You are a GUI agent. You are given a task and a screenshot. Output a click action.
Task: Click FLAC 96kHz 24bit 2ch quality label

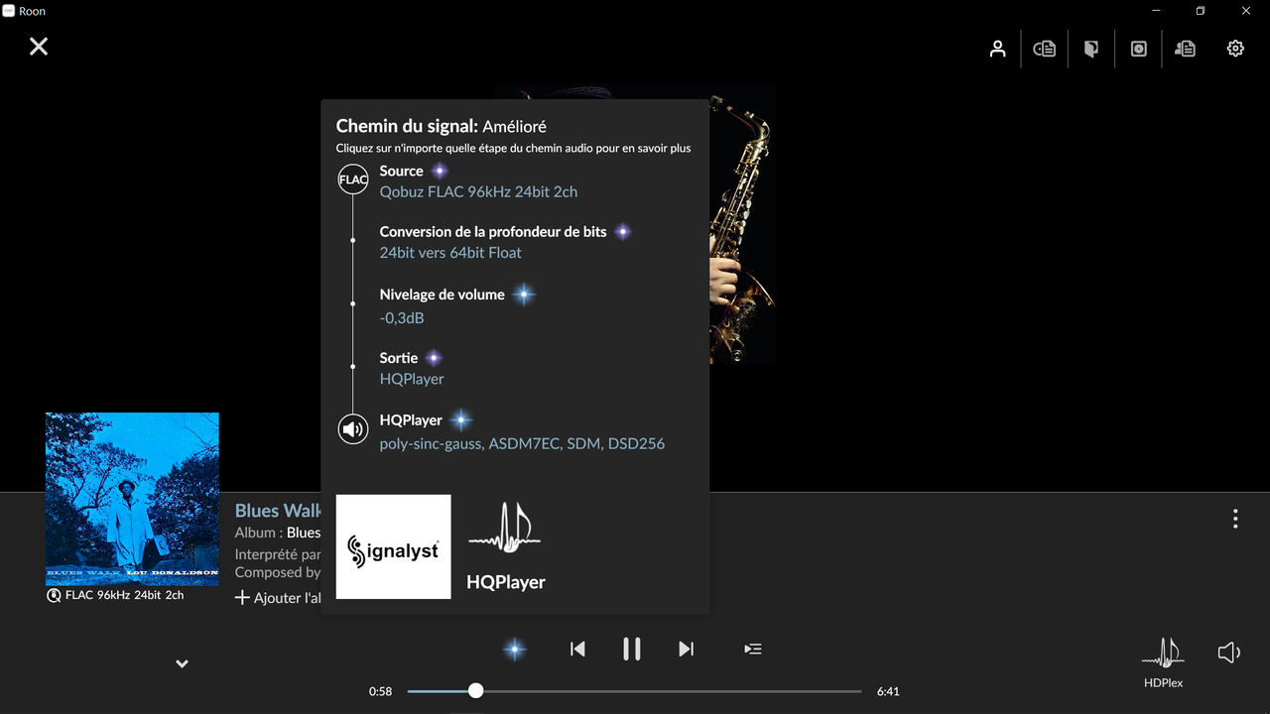point(124,595)
